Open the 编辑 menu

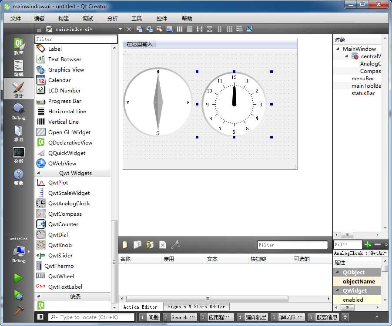(x=39, y=19)
